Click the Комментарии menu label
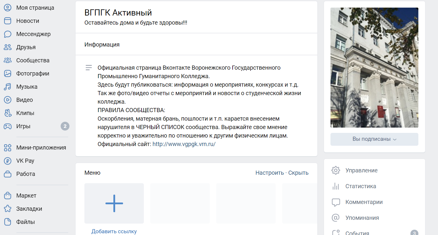The image size is (438, 235). pyautogui.click(x=364, y=202)
